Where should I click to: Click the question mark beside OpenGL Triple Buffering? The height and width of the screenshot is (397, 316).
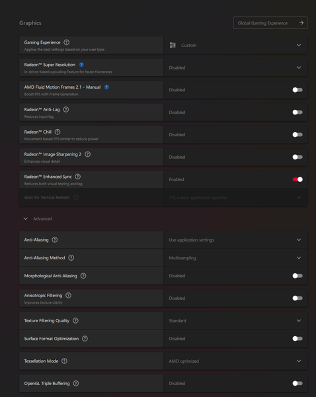pyautogui.click(x=75, y=383)
